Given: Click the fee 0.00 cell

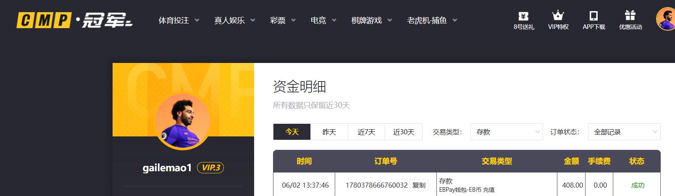Looking at the screenshot, I should coord(600,185).
